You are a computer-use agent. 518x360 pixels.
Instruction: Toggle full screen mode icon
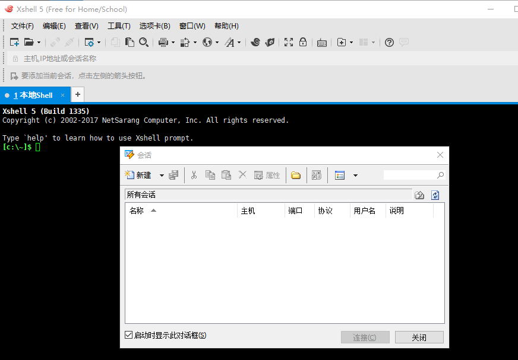pos(289,42)
